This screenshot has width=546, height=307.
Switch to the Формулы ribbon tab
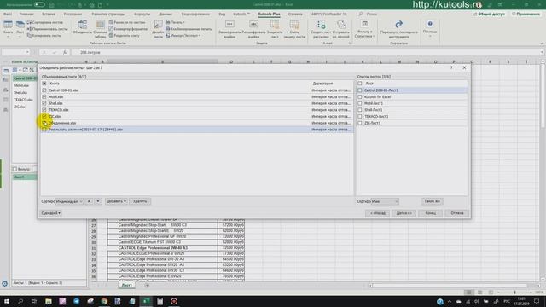142,14
